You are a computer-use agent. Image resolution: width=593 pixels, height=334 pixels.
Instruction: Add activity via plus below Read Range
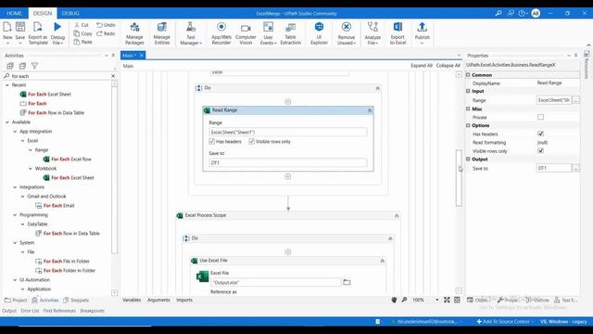[288, 176]
